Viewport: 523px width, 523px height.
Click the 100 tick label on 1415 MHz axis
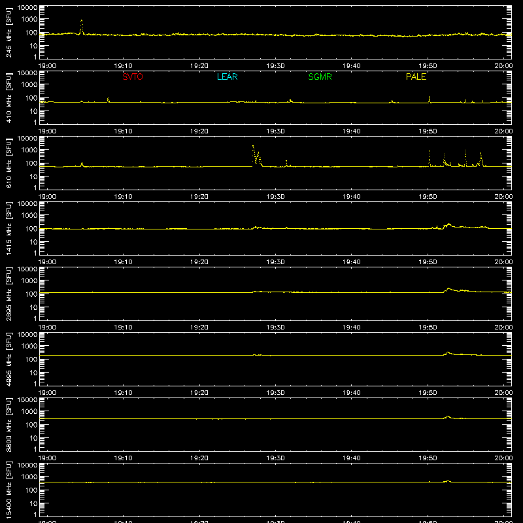pos(31,229)
